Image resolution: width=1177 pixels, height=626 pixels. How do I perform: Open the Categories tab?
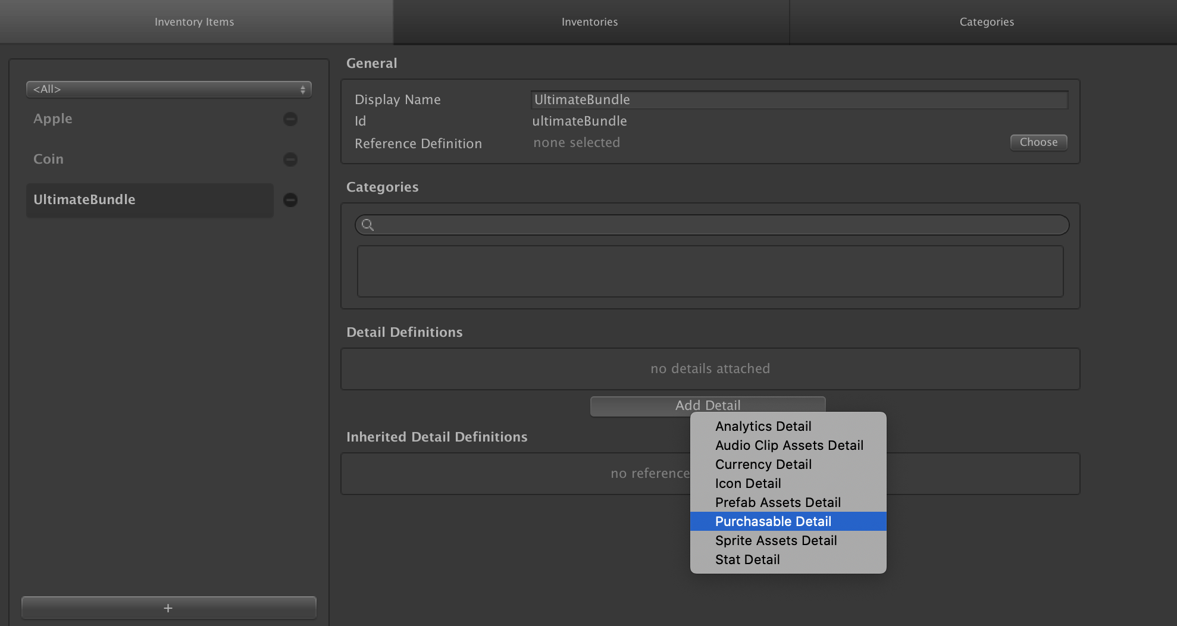pos(985,22)
